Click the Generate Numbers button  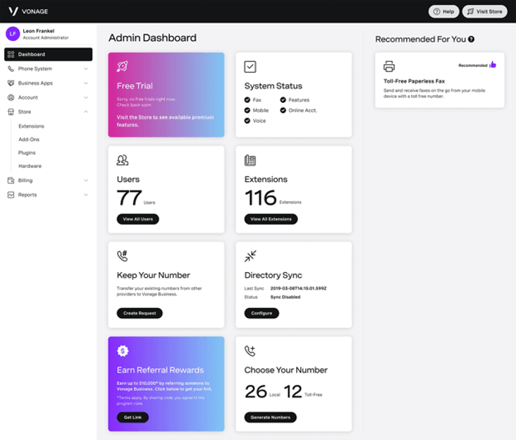[x=270, y=417]
